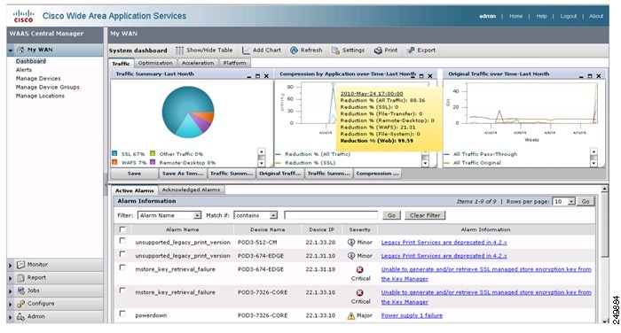621x333 pixels.
Task: Click the filter text input field
Action: coord(331,215)
